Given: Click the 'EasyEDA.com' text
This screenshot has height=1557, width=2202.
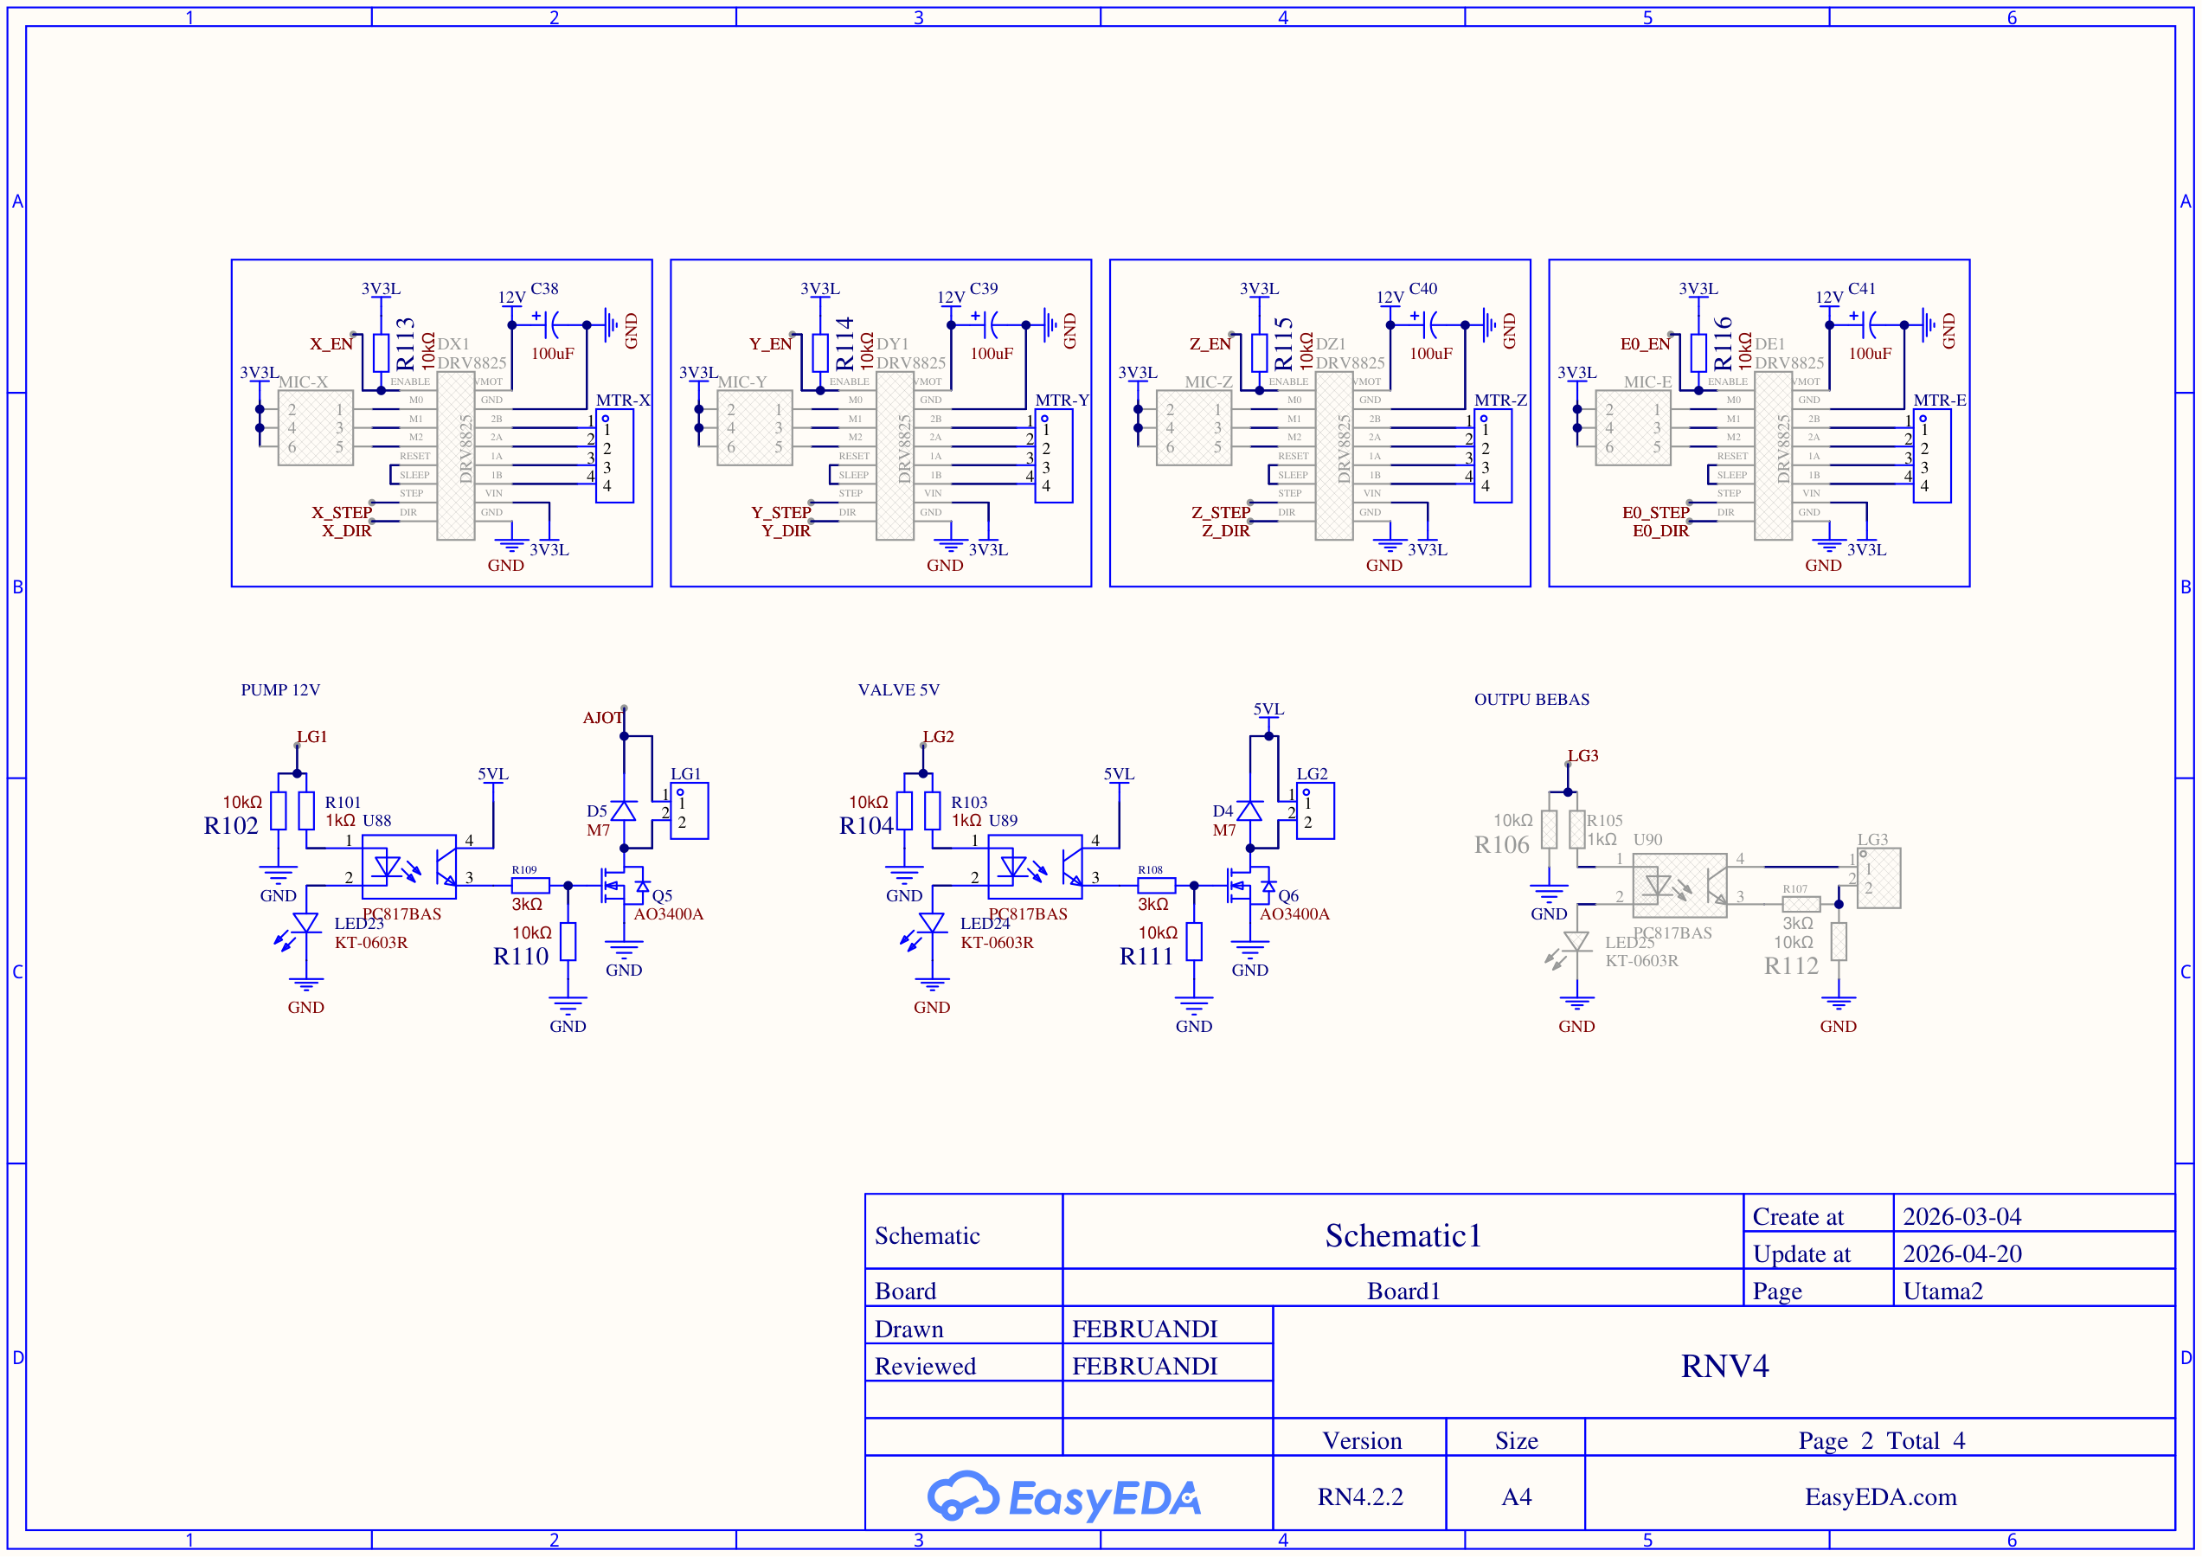Looking at the screenshot, I should pyautogui.click(x=1881, y=1496).
